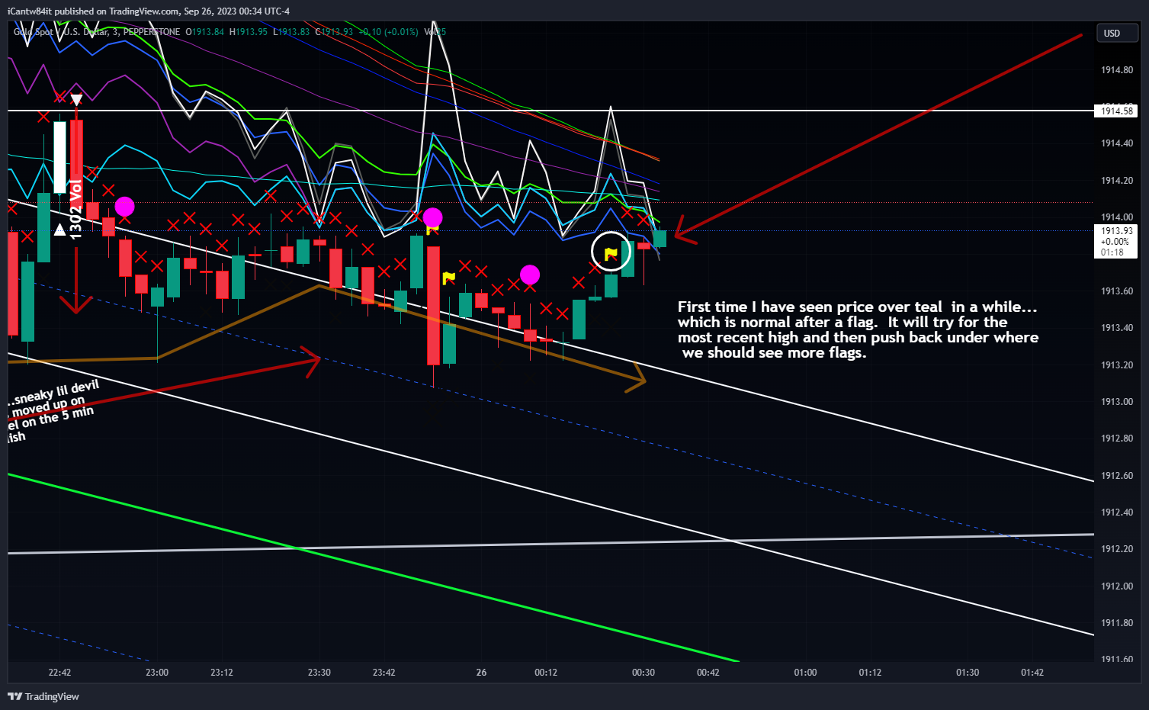Click the 23:42 time axis label
This screenshot has width=1149, height=710.
pyautogui.click(x=384, y=673)
